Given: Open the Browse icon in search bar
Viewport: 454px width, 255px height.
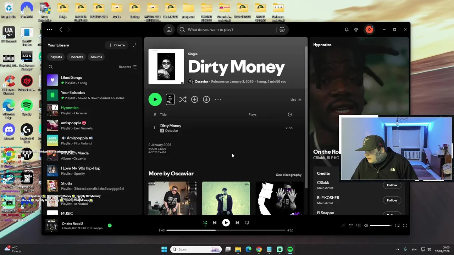Looking at the screenshot, I should coord(282,30).
